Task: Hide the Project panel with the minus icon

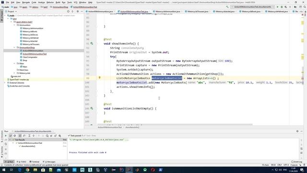Action: [82, 12]
